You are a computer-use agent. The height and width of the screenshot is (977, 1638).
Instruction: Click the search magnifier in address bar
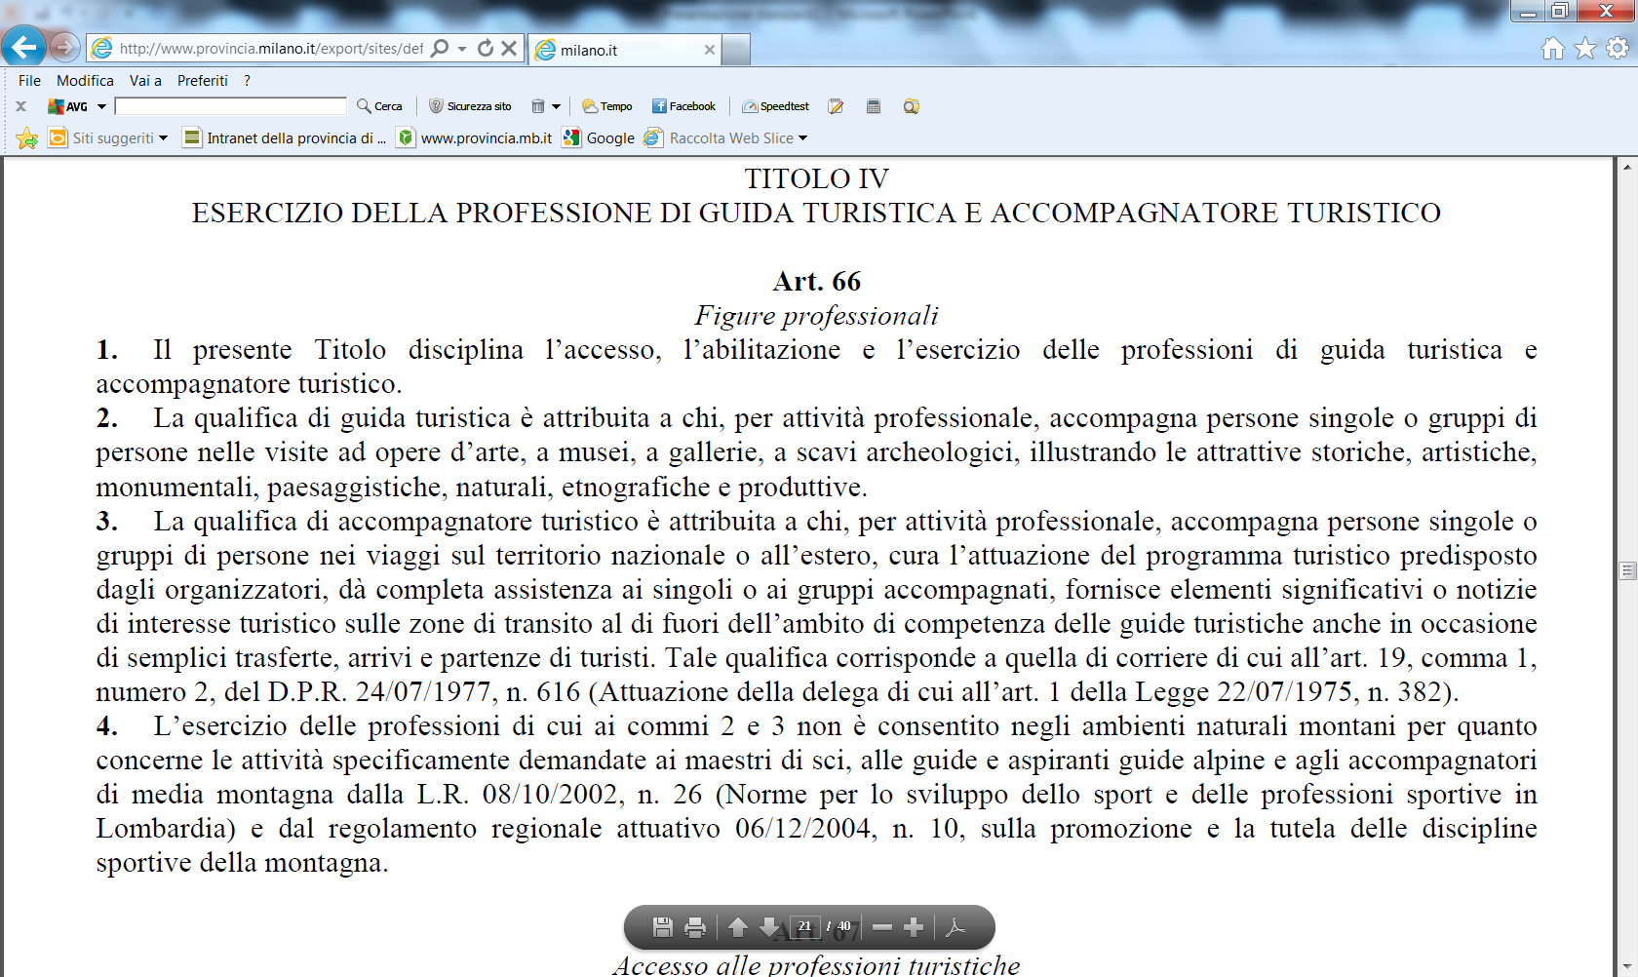click(441, 48)
